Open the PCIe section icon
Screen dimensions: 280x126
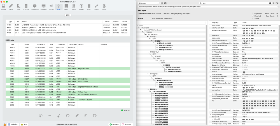[74, 7]
